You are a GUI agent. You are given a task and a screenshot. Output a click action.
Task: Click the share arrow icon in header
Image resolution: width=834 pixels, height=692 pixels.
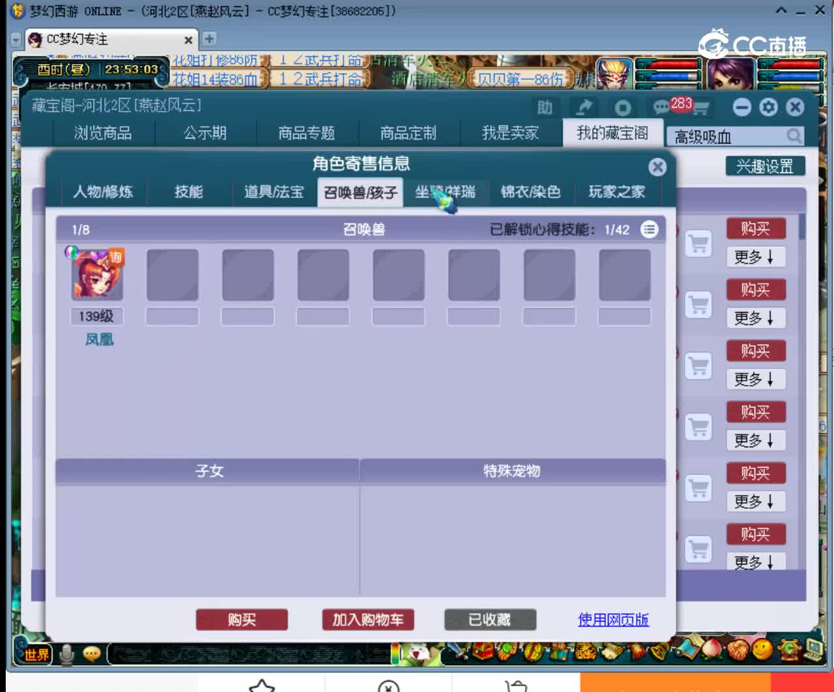(584, 108)
